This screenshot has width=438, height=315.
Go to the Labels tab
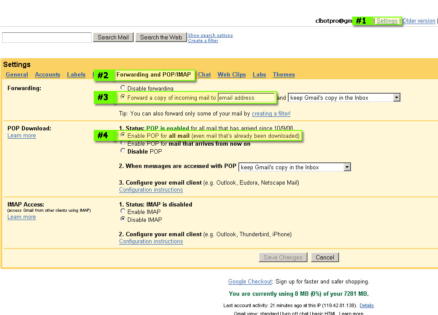(76, 75)
